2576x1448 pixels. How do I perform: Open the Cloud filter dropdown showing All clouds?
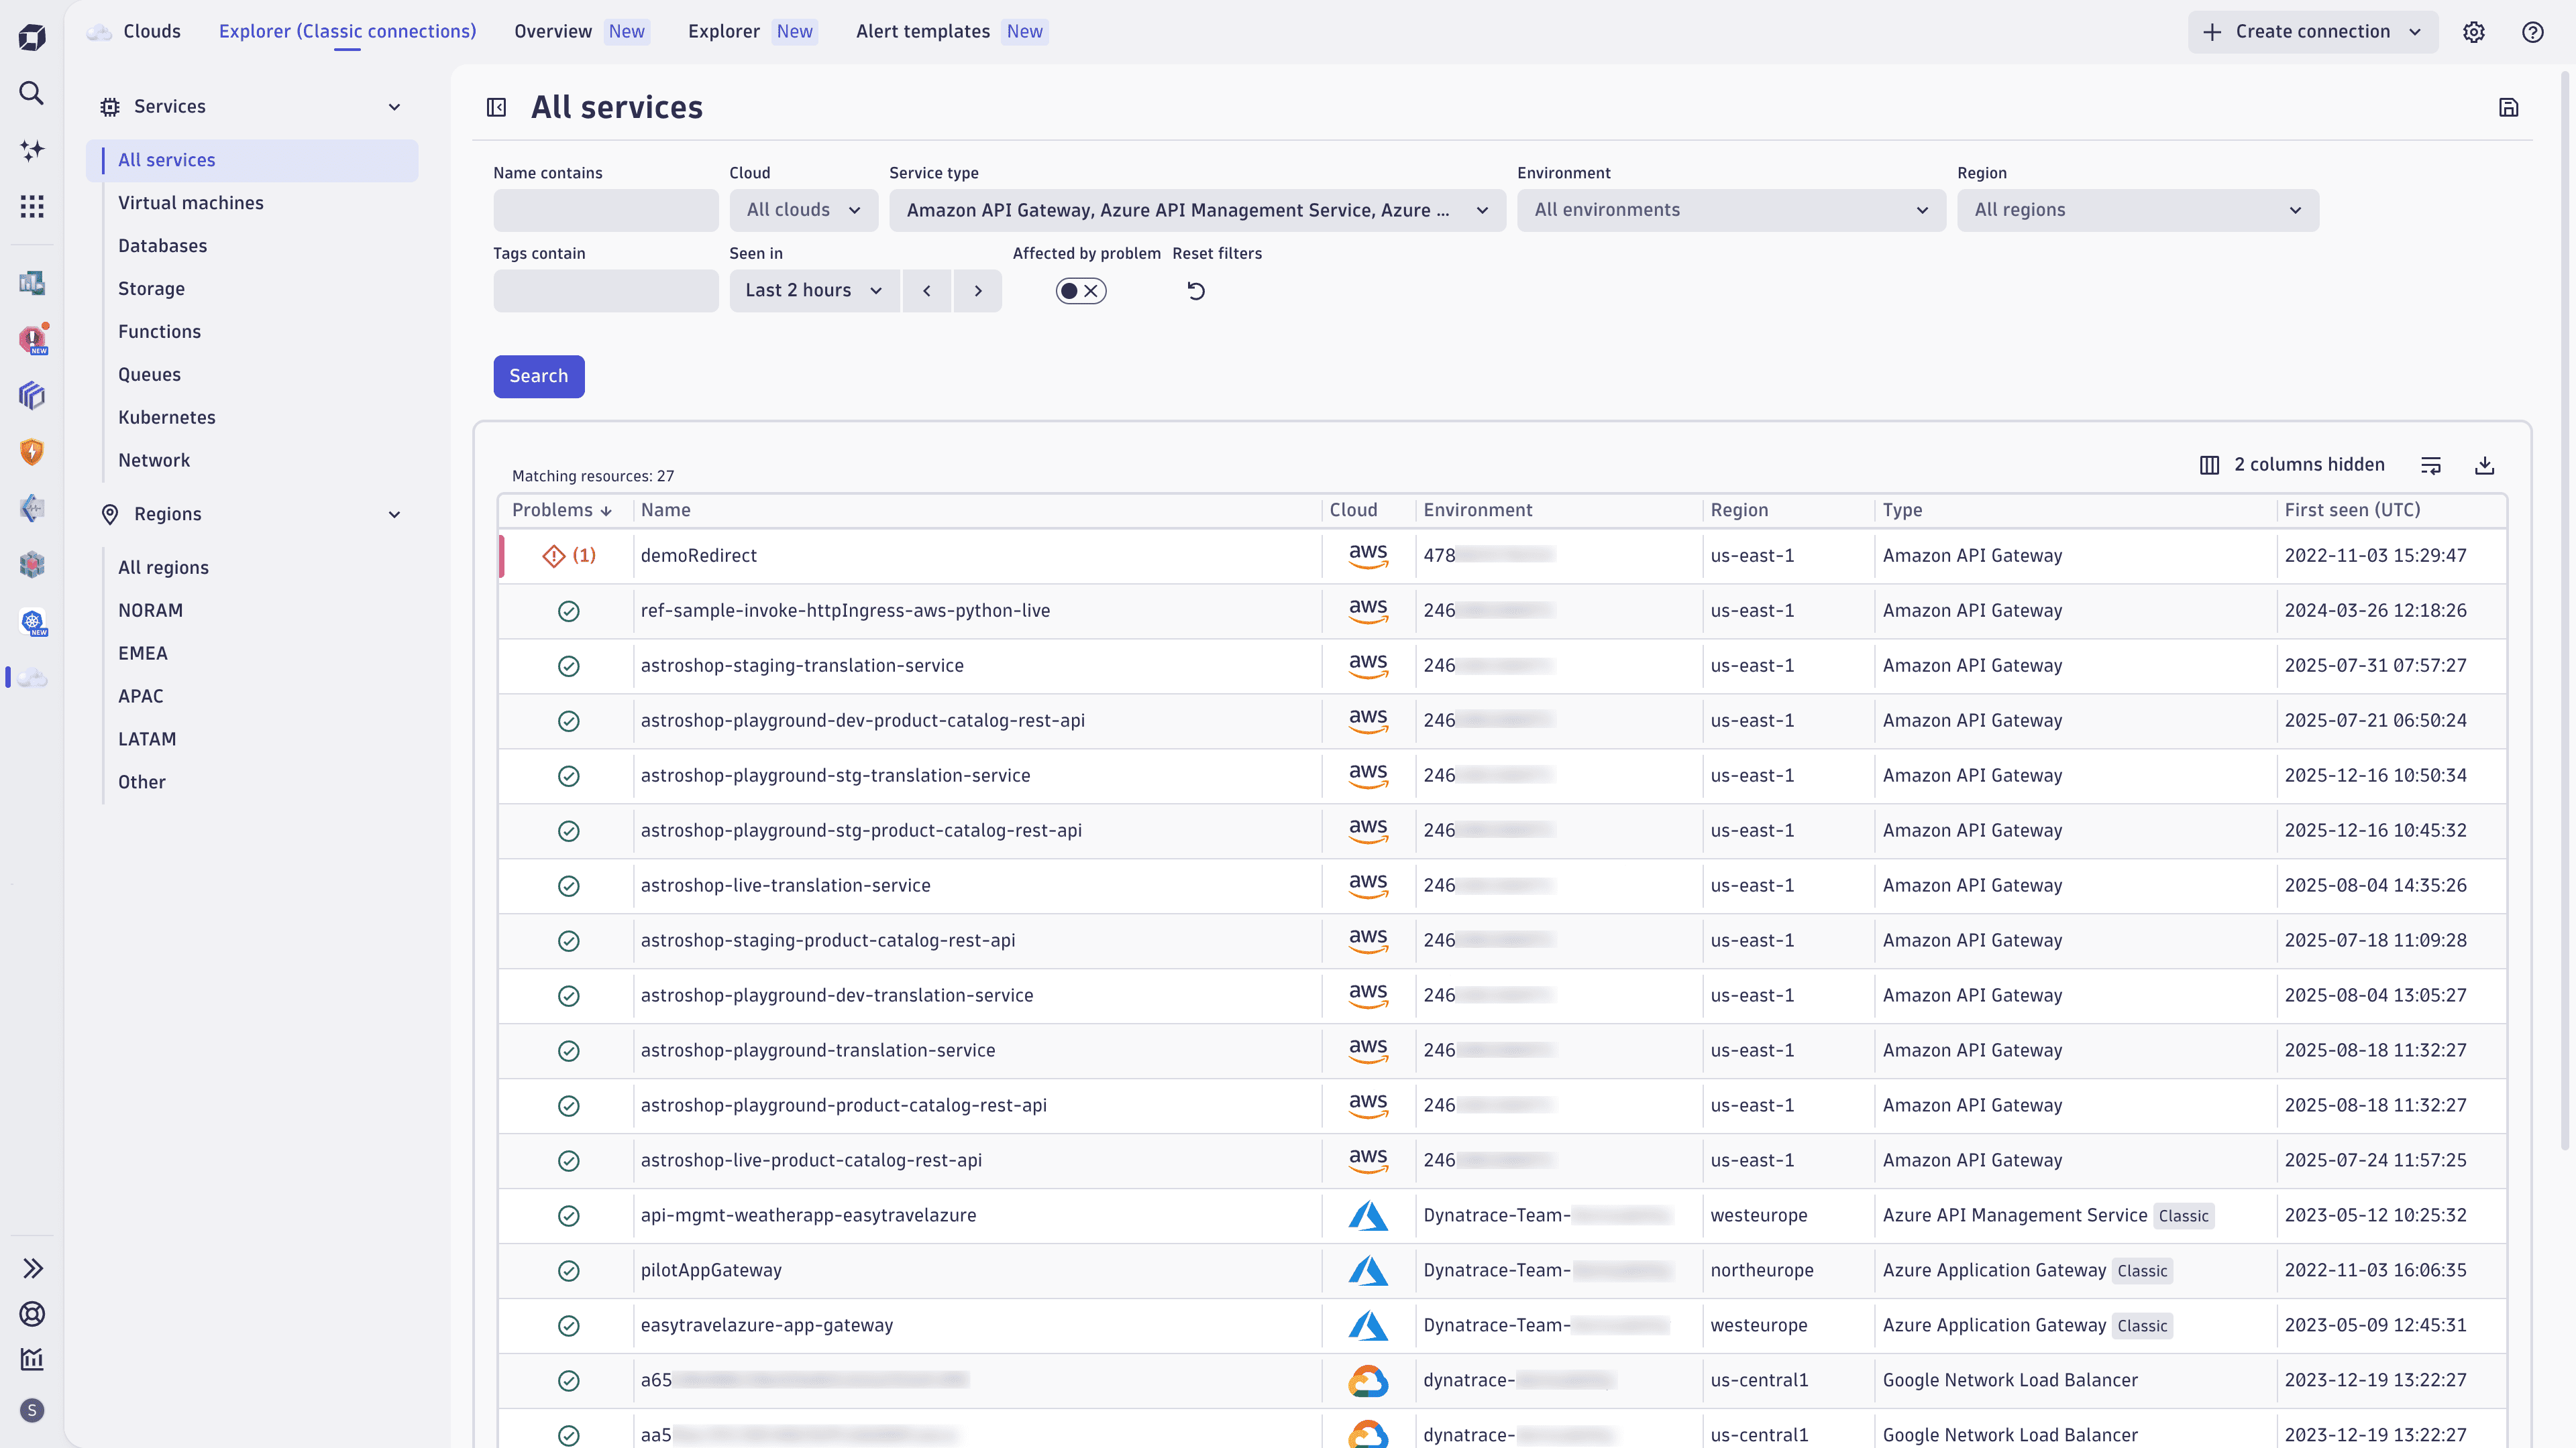pos(803,210)
